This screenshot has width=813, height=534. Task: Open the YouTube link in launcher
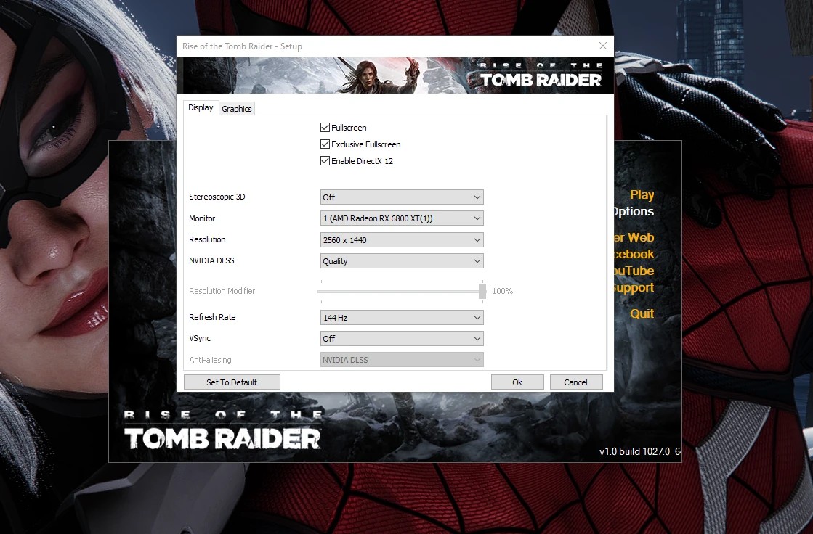tap(634, 271)
